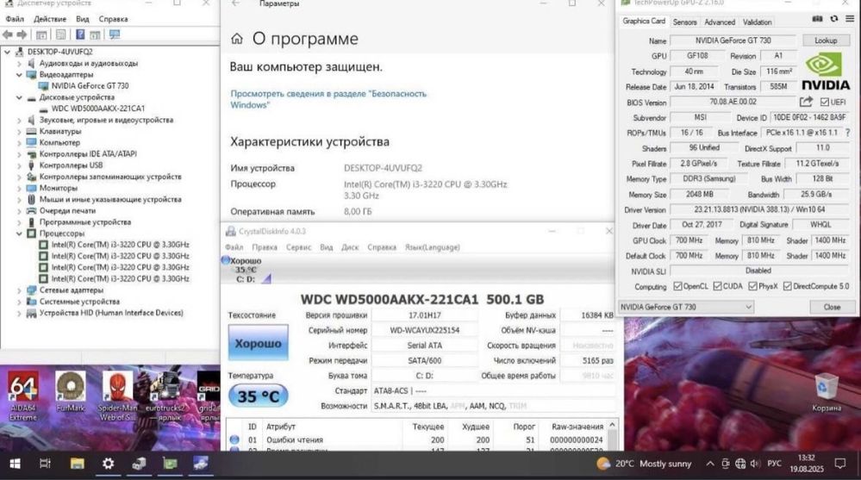861x480 pixels.
Task: Click the GPU-Z refresh icon
Action: coord(833,19)
